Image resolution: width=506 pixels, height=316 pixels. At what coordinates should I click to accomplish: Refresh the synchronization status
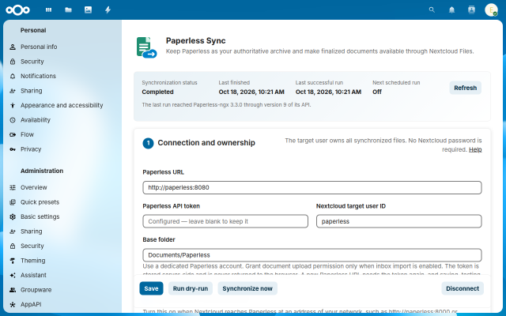tap(465, 88)
